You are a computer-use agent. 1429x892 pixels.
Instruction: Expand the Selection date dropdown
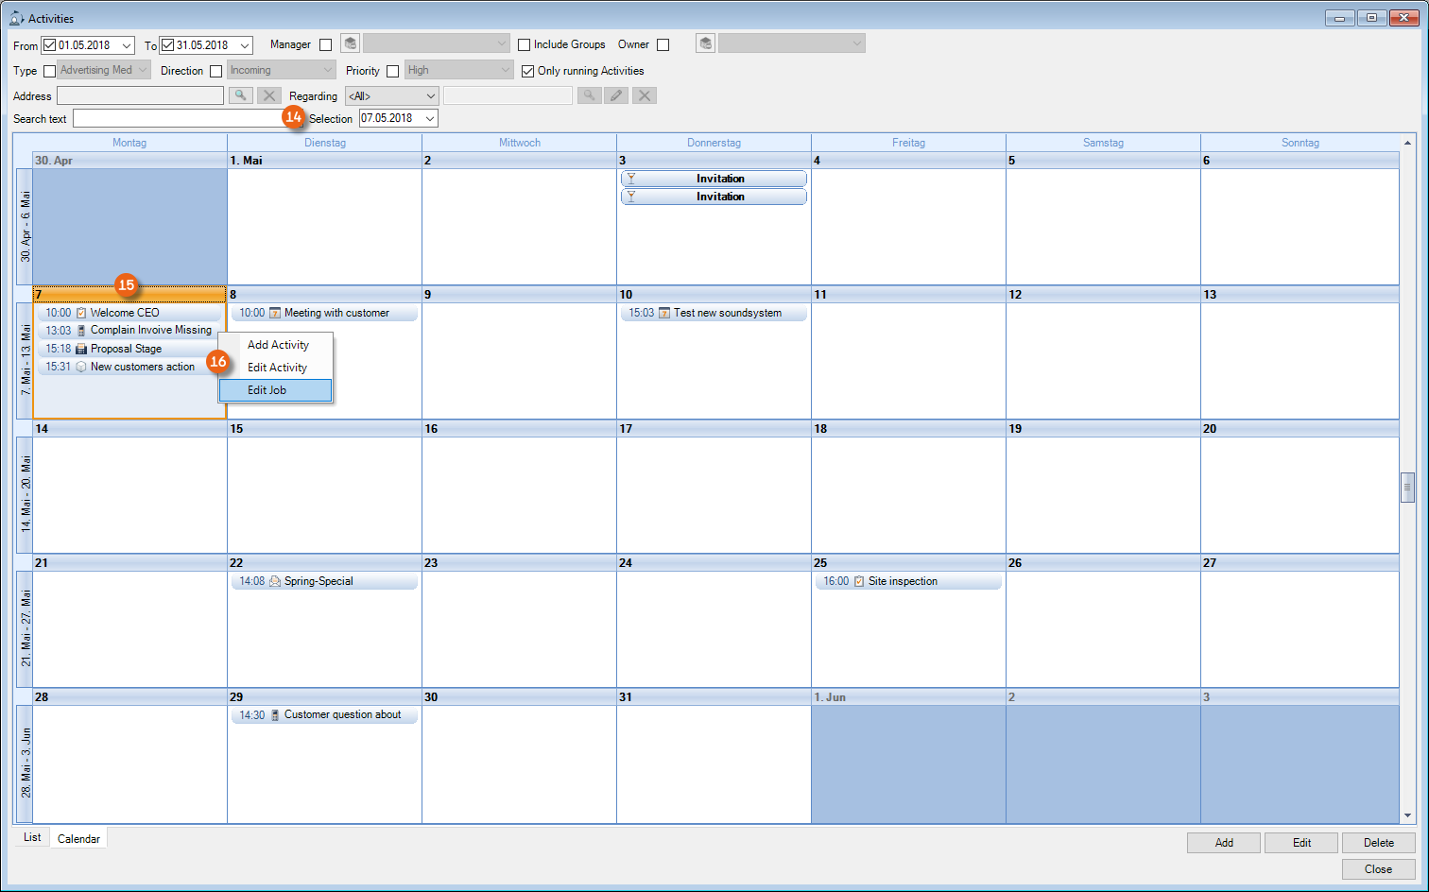point(430,118)
